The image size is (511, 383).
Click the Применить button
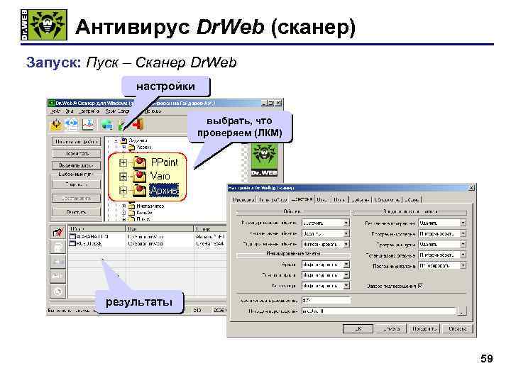tap(424, 328)
